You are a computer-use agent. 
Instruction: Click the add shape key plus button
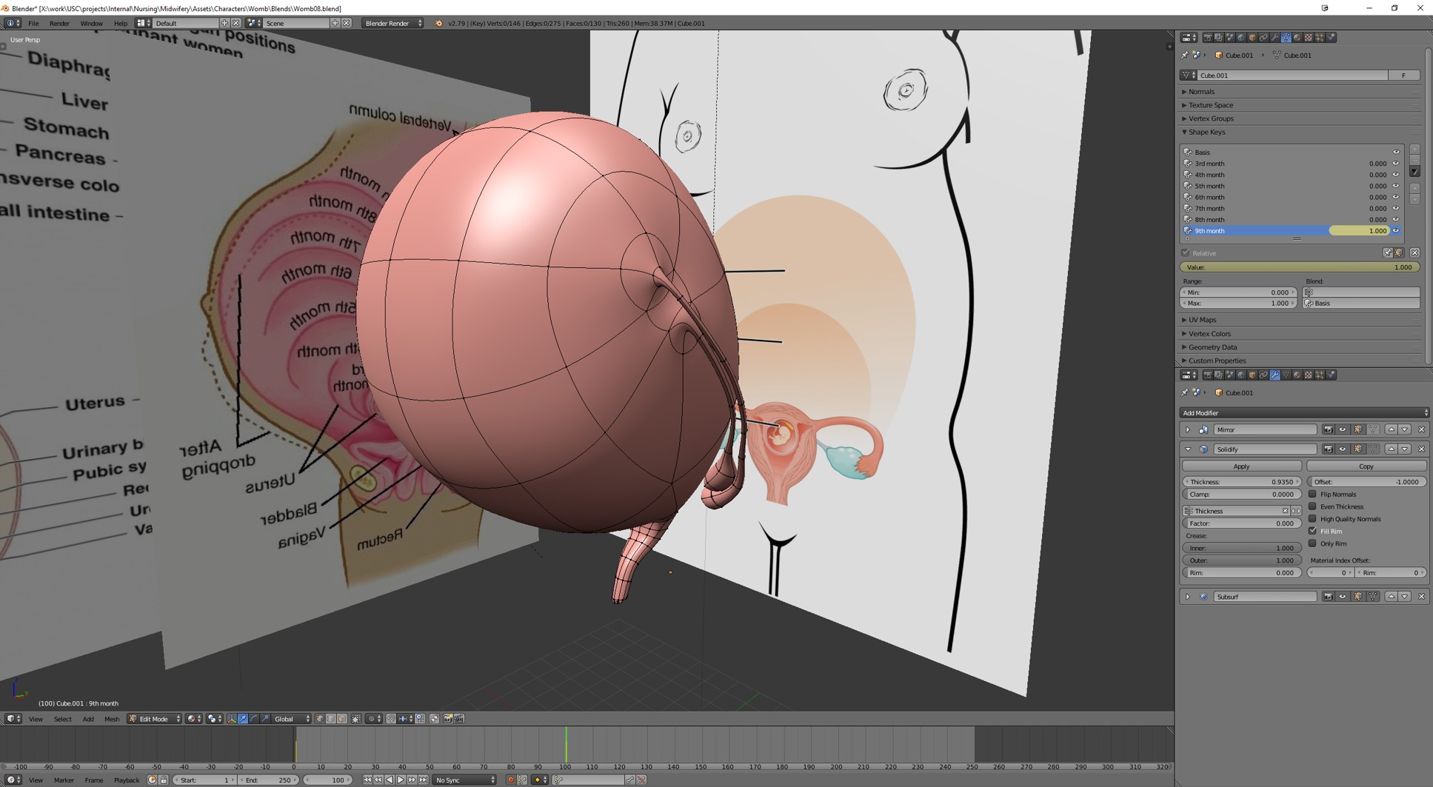pos(1414,150)
